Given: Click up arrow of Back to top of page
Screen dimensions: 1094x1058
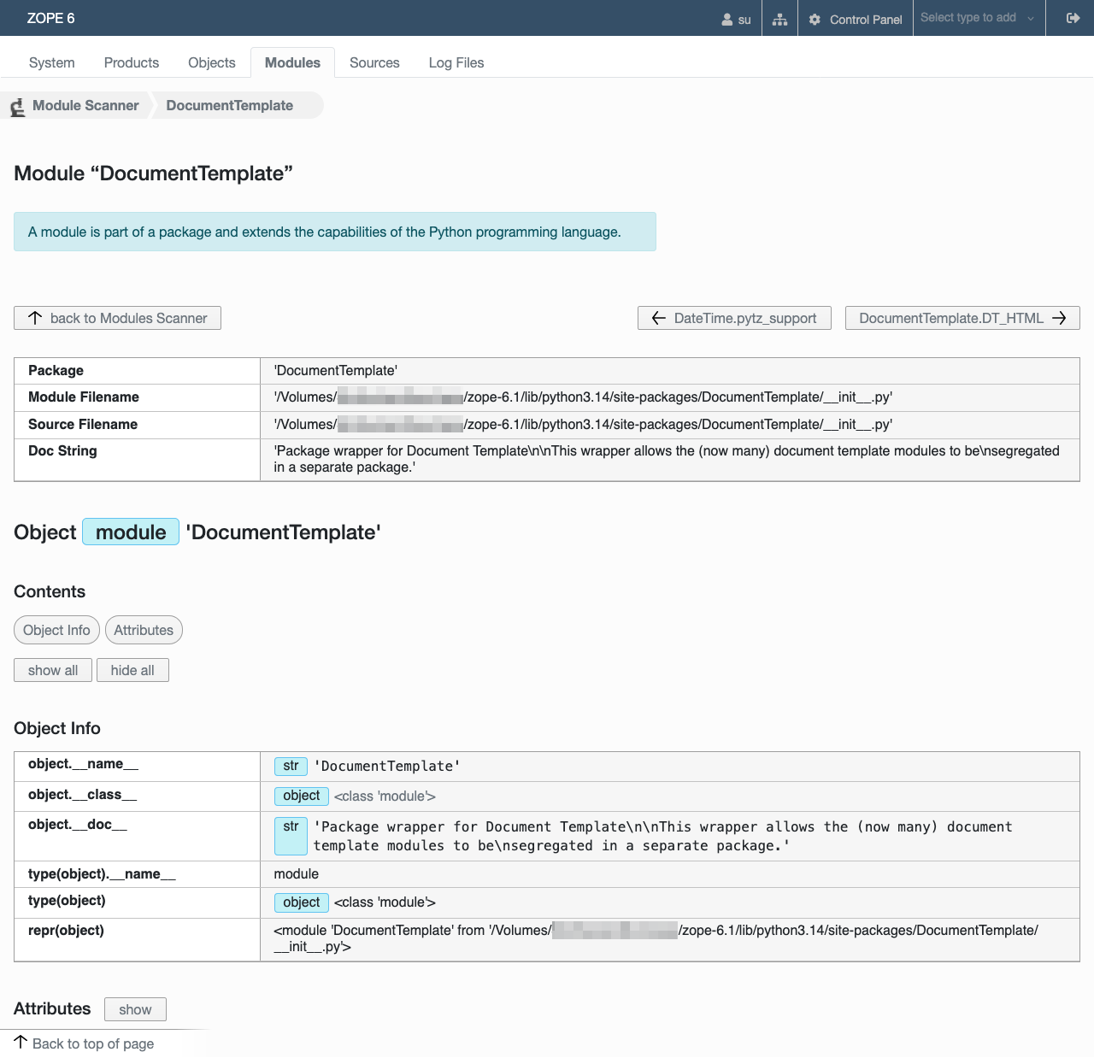Looking at the screenshot, I should point(21,1042).
